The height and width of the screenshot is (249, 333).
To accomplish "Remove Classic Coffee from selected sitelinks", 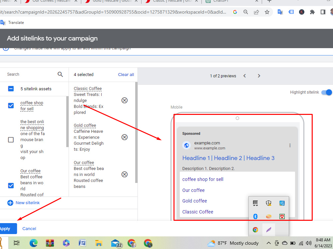I will tap(125, 100).
